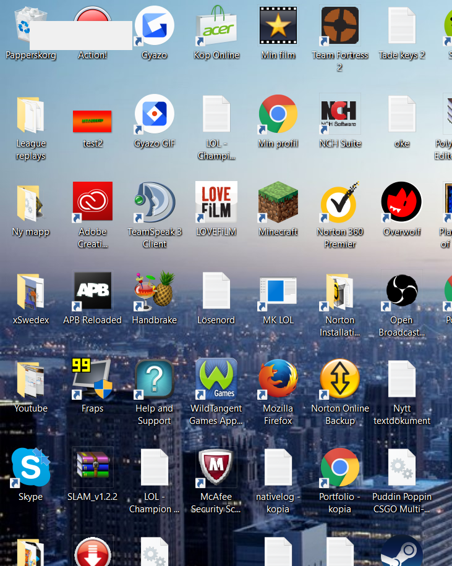This screenshot has width=452, height=566.
Task: Select the Acer Köp Online shortcut
Action: point(216,26)
